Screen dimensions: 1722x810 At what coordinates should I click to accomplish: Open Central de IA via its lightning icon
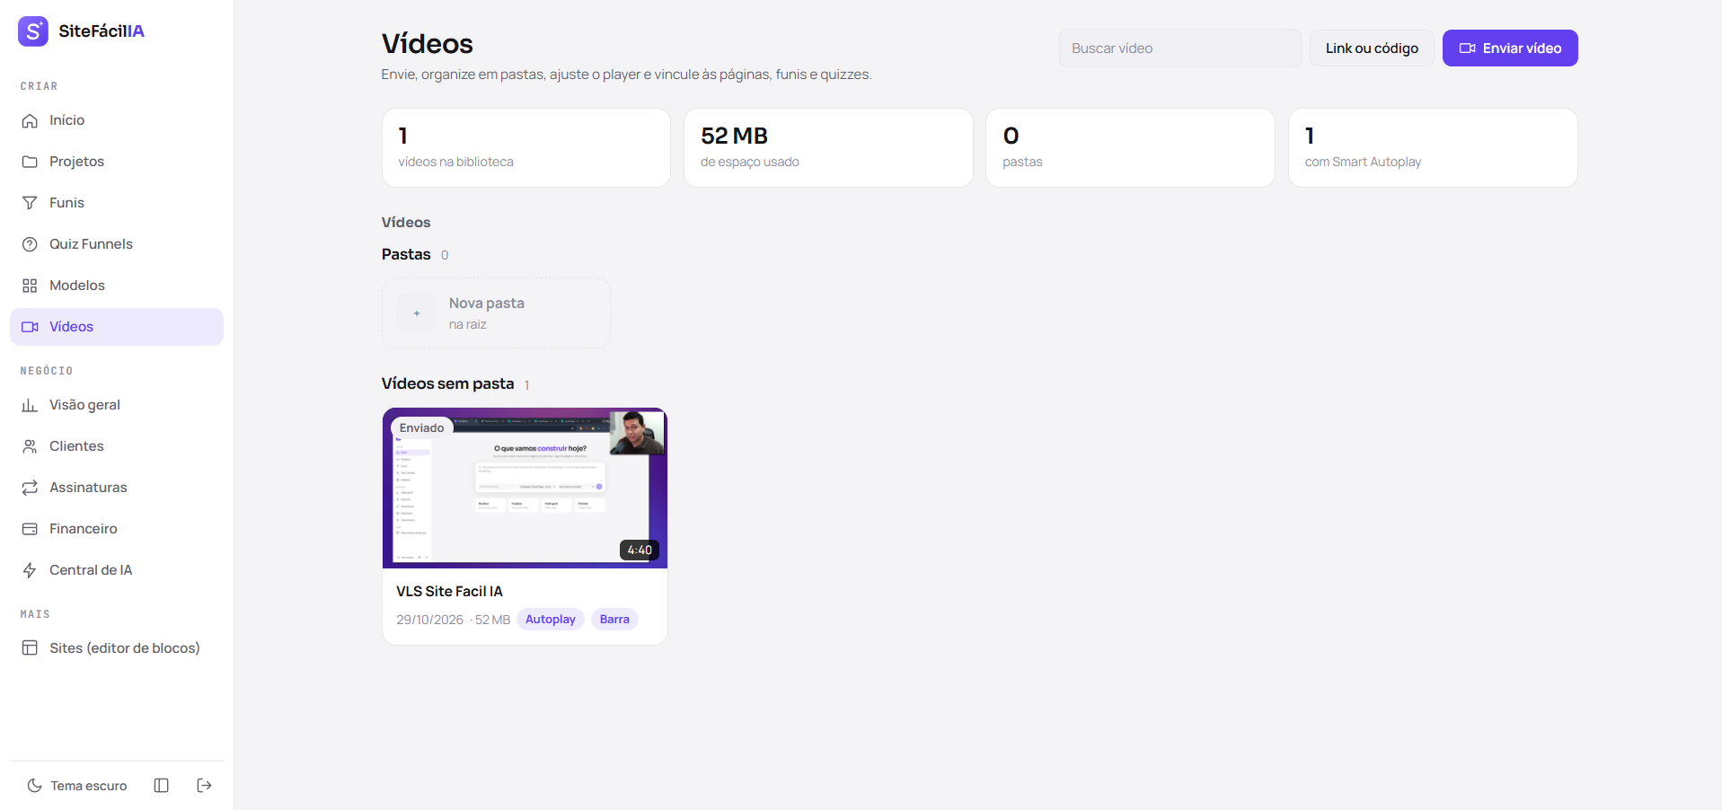click(30, 570)
